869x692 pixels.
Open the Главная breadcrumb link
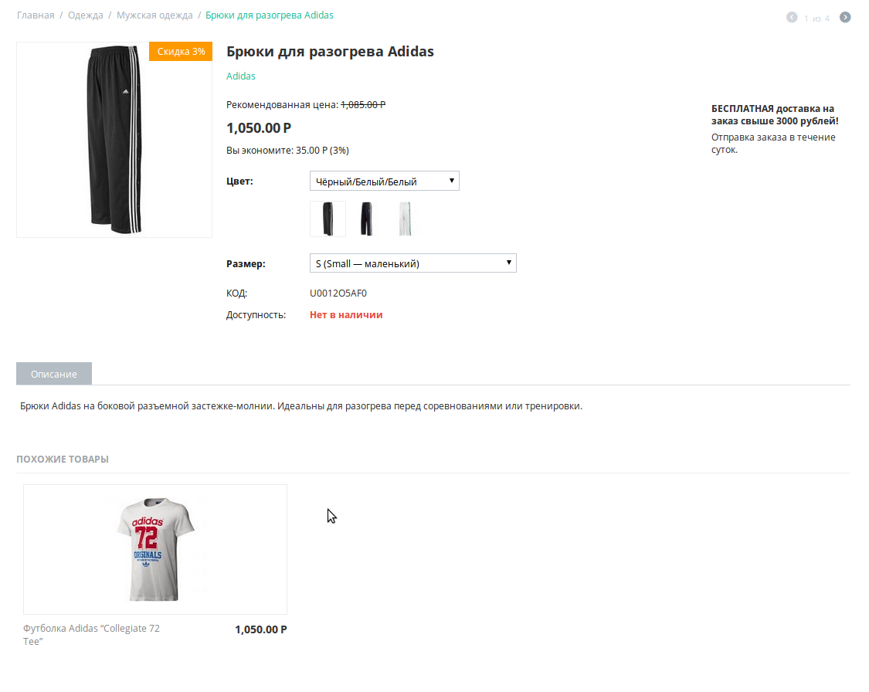point(36,15)
